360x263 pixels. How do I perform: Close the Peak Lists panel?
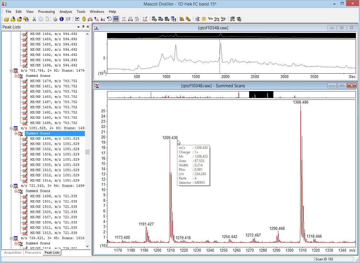(x=88, y=27)
